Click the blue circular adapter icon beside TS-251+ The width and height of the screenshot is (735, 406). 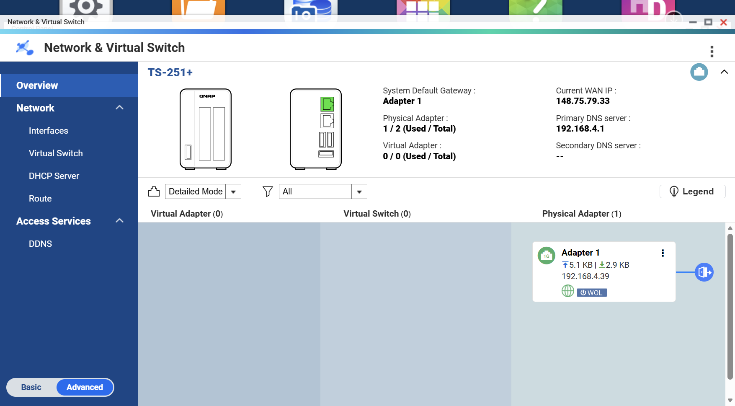click(699, 72)
